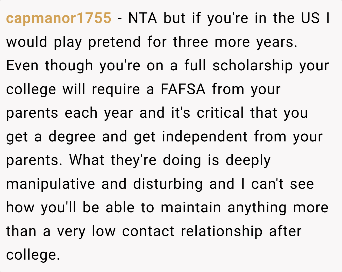Click the word "pretend" in second line
Screen dimensions: 342x272
click(x=115, y=42)
